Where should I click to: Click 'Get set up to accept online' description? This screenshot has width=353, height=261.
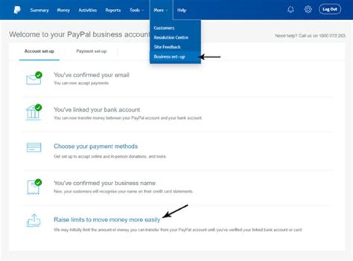(110, 156)
